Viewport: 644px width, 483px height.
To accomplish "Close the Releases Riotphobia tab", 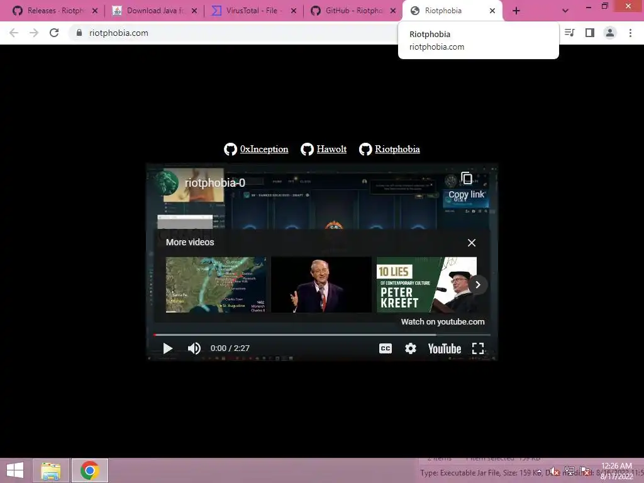I will click(95, 11).
